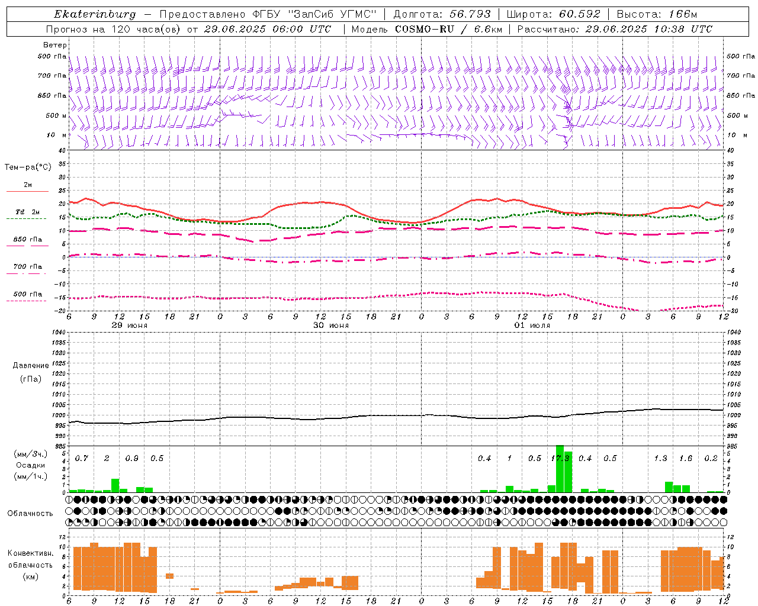
Task: Click the Модель COSMO-RU / 6.6км label
Action: click(427, 29)
